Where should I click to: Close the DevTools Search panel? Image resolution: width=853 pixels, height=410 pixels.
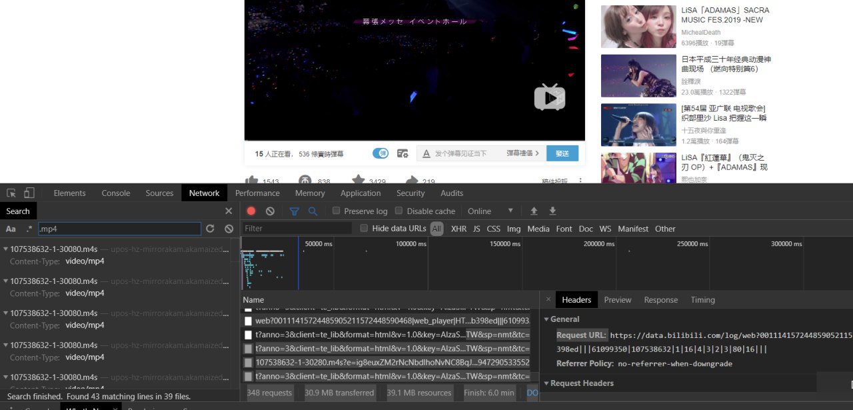[229, 211]
